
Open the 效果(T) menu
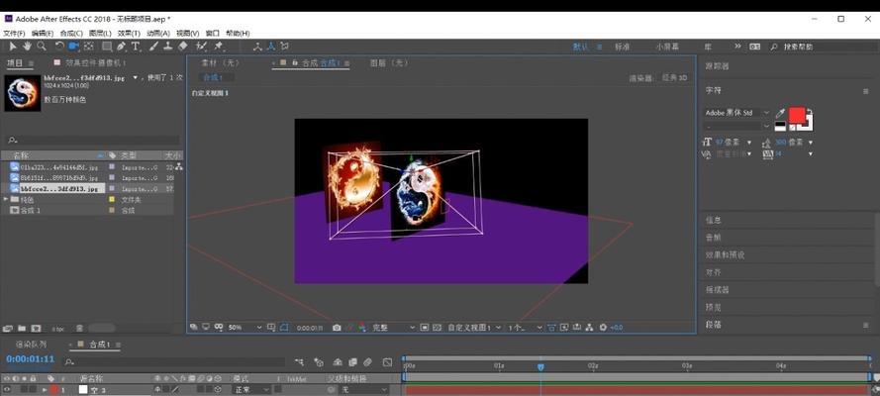pos(129,33)
